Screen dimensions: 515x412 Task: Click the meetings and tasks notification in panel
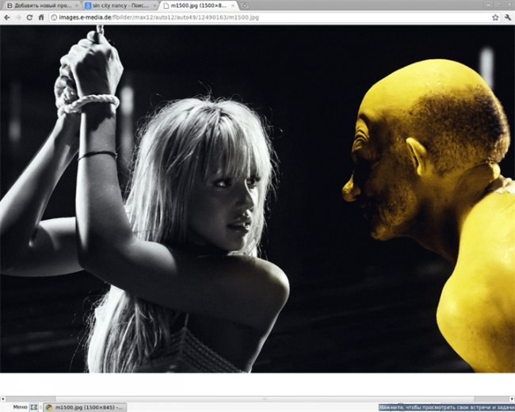pos(445,406)
